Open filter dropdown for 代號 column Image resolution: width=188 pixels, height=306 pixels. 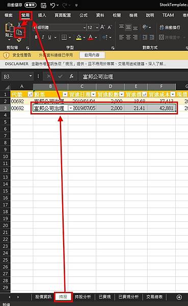pos(30,94)
